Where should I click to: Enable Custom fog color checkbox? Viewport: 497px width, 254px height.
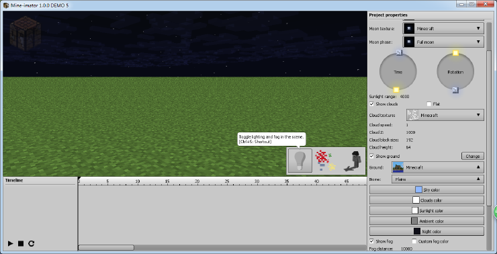tap(414, 241)
